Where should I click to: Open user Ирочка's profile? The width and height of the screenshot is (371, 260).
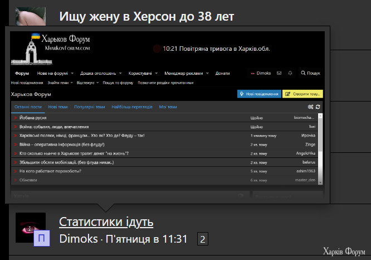pos(308,136)
